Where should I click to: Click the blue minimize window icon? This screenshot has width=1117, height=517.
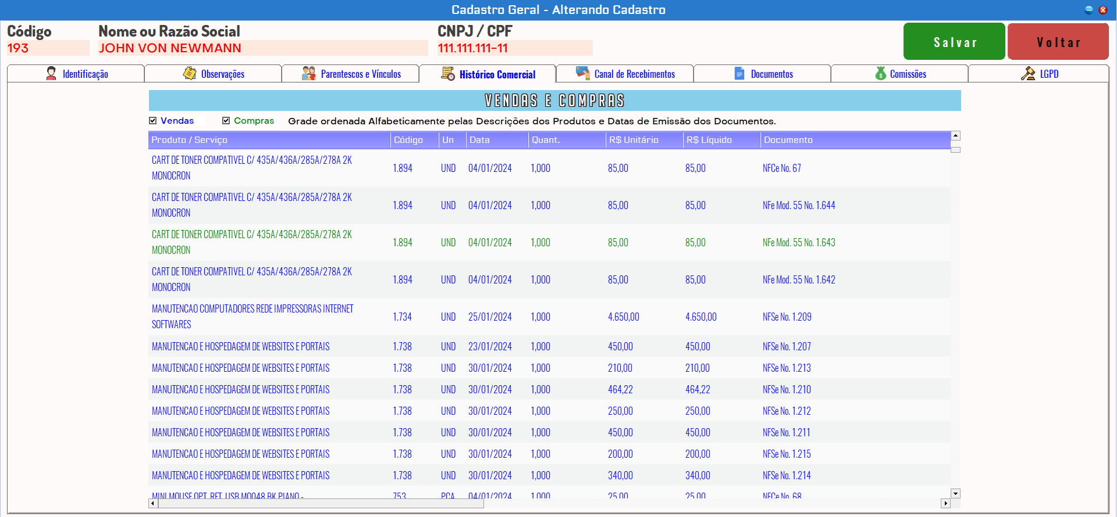1089,10
